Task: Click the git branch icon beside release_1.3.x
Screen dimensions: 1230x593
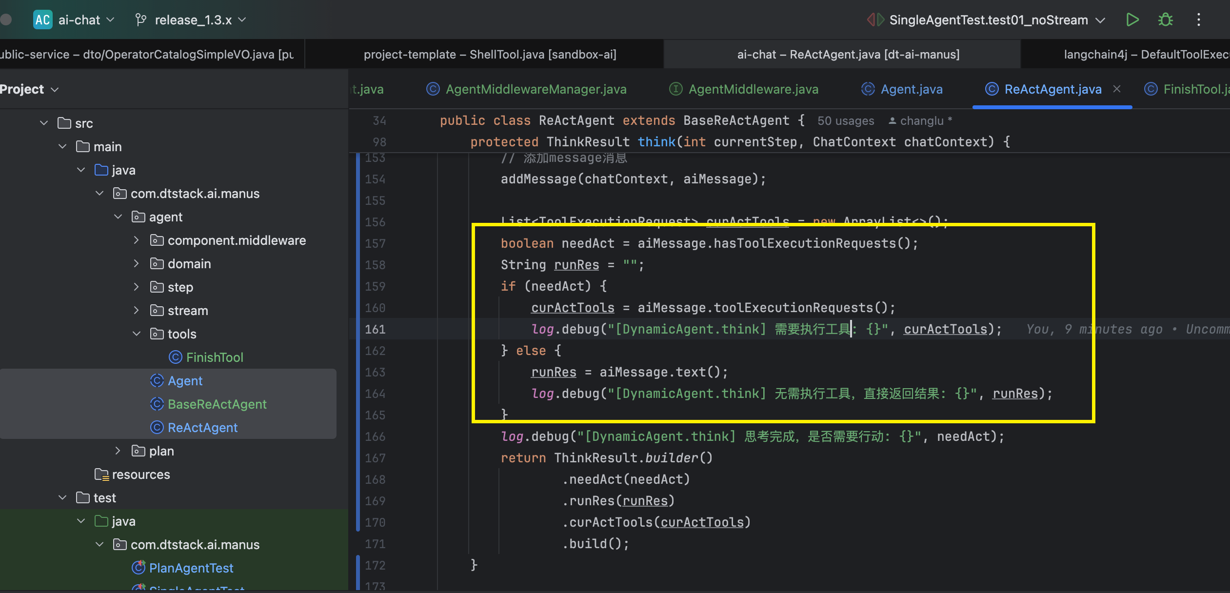Action: point(141,20)
